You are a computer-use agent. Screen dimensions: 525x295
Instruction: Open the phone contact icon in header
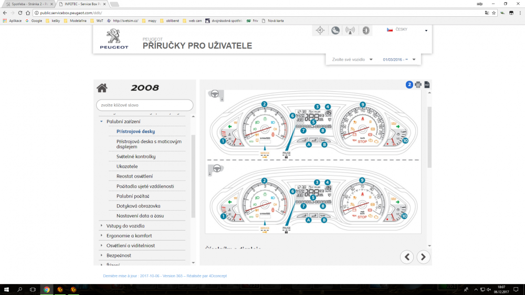335,30
